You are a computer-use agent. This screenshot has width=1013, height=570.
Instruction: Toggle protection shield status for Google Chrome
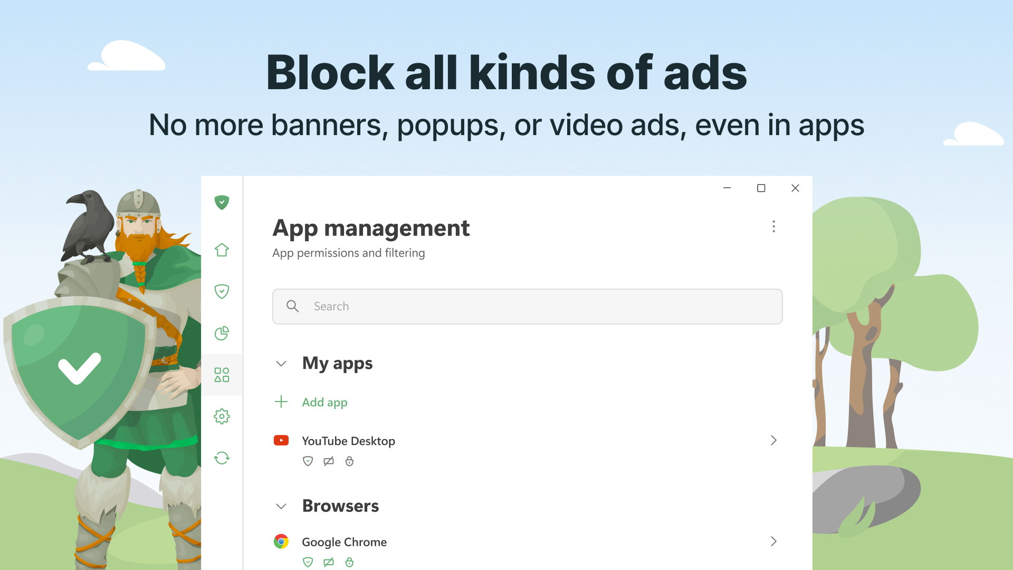[308, 562]
